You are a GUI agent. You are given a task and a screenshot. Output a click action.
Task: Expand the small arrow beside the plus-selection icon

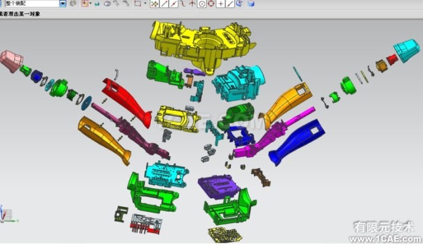pos(91,4)
